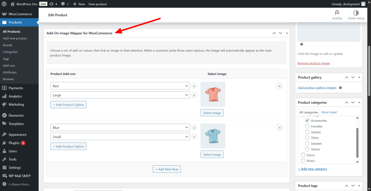This screenshot has height=191, width=371.
Task: Click the Finish setup icon
Action: point(356,13)
